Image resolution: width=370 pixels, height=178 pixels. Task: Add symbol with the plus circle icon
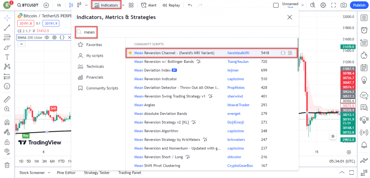coord(46,5)
